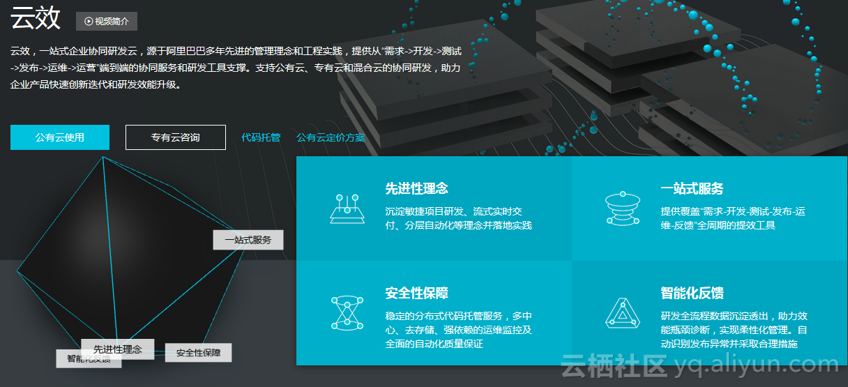
Task: Play the 视频简介 intro video
Action: point(107,21)
